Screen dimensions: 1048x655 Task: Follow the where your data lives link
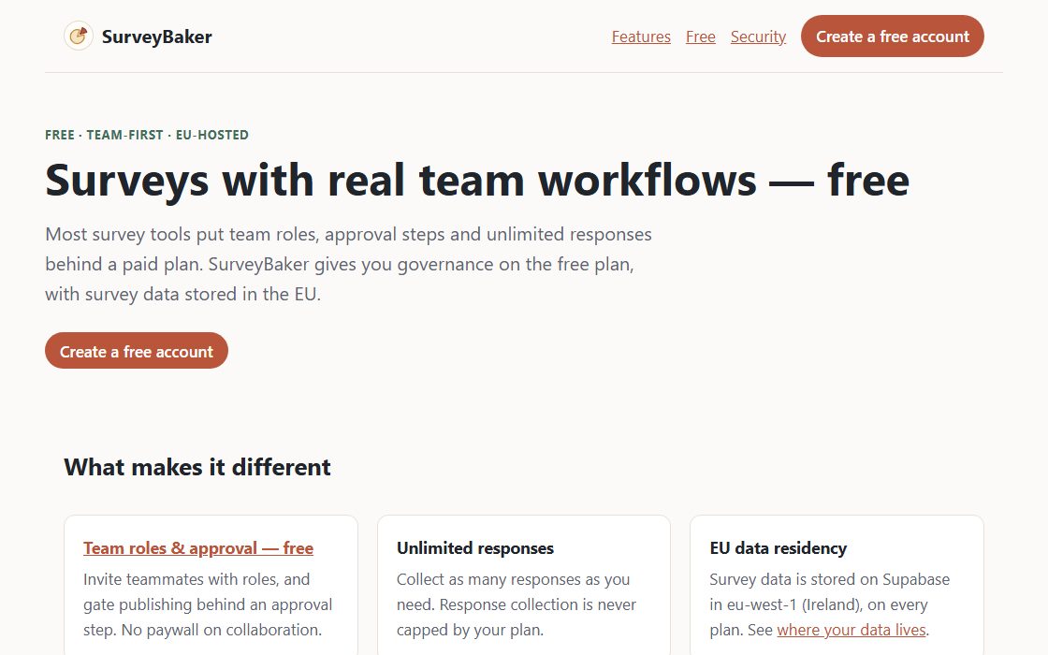click(x=851, y=630)
